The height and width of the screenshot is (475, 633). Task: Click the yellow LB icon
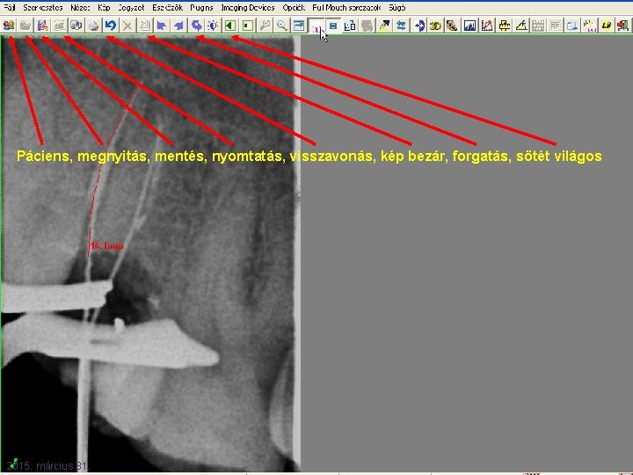pos(607,26)
